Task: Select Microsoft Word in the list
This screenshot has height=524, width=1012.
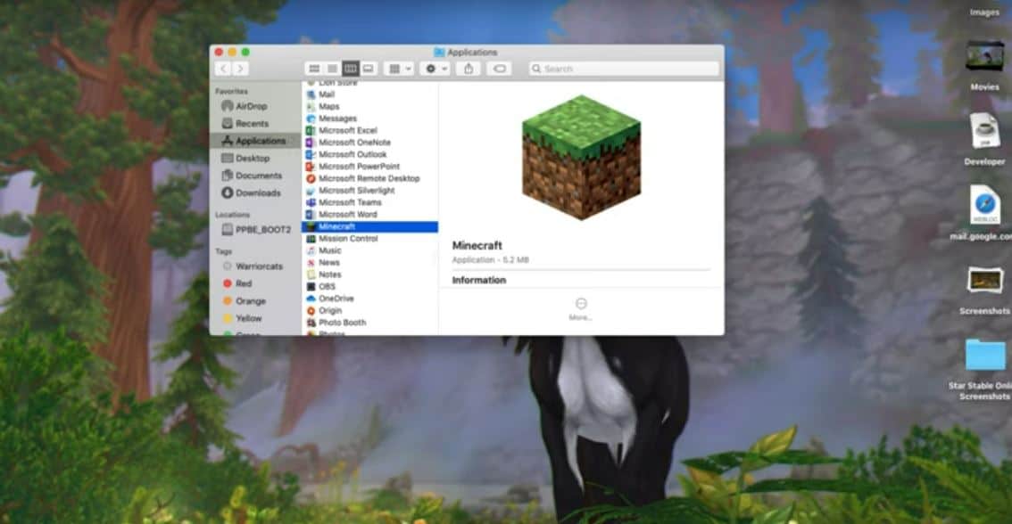Action: point(347,215)
